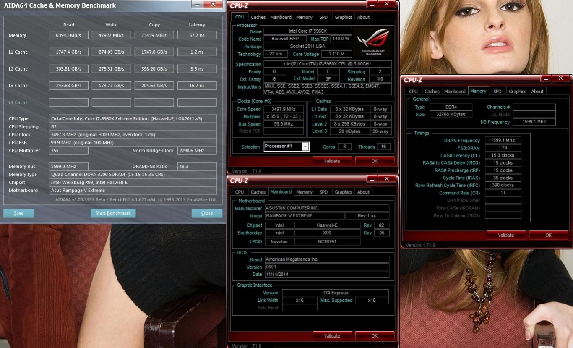Open Caches tab in Mainboard CPU-Z window

coord(258,192)
